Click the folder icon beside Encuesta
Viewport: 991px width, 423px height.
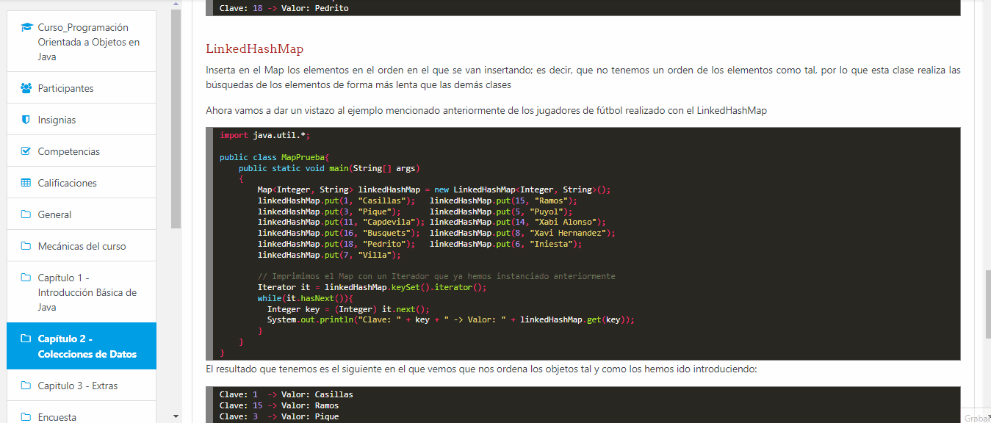click(26, 417)
